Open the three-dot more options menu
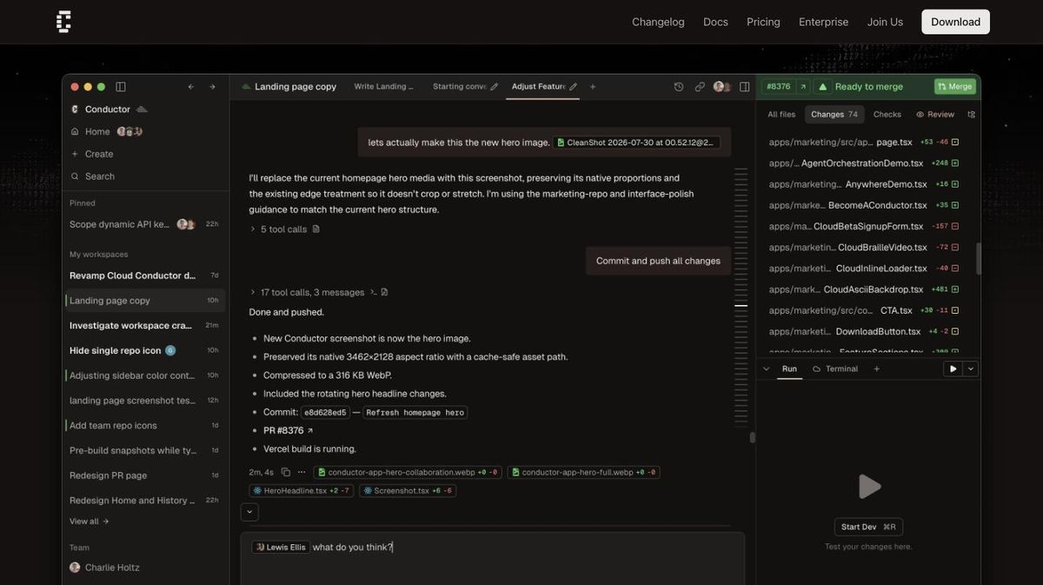The height and width of the screenshot is (585, 1043). 302,472
